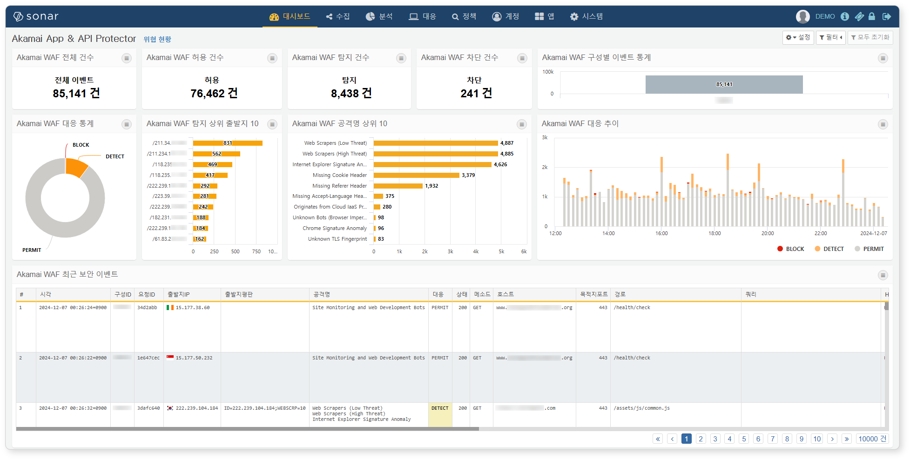
Task: Toggle BLOCK series in chart legend
Action: [x=791, y=249]
